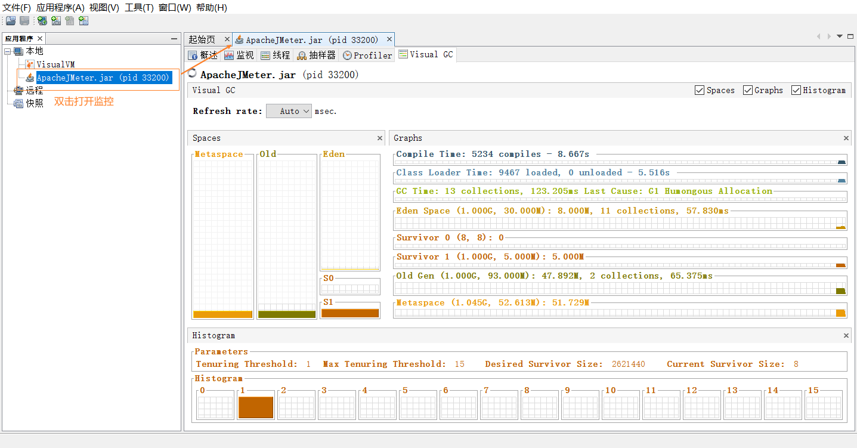Select the Visual GC tab
Viewport: 857px width, 448px height.
426,54
